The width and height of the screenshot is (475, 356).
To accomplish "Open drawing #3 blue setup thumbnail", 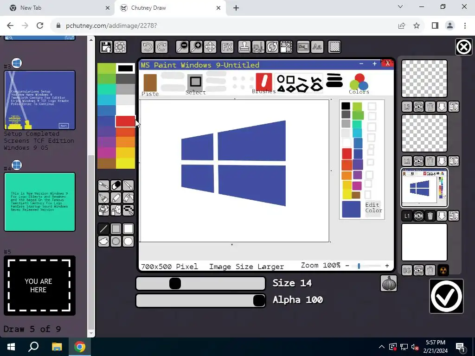I will pyautogui.click(x=40, y=100).
